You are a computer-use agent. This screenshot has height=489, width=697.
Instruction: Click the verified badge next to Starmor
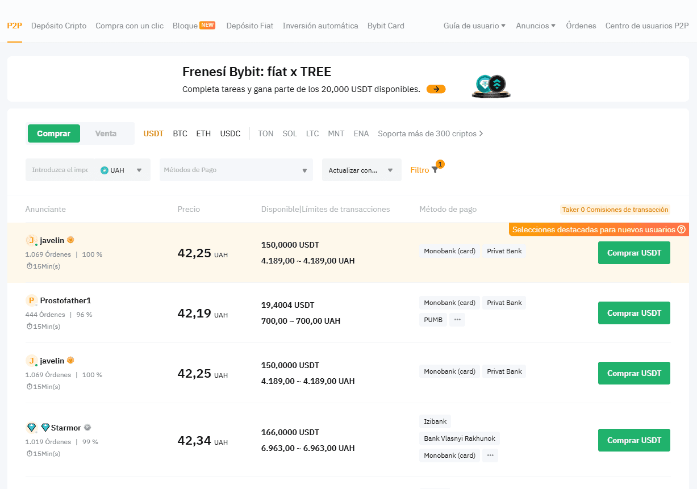click(x=87, y=428)
